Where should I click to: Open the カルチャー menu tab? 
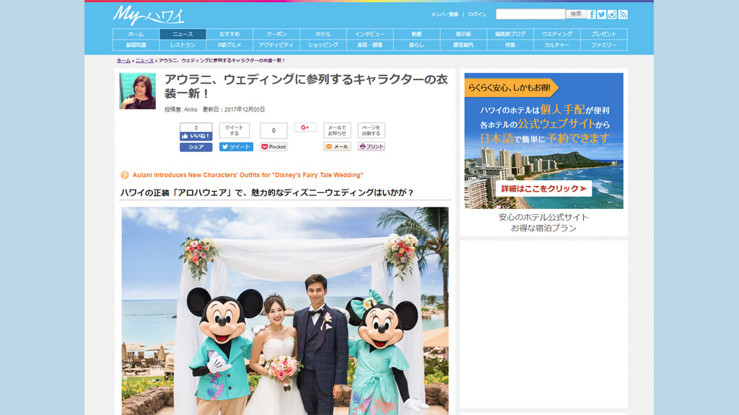(557, 45)
